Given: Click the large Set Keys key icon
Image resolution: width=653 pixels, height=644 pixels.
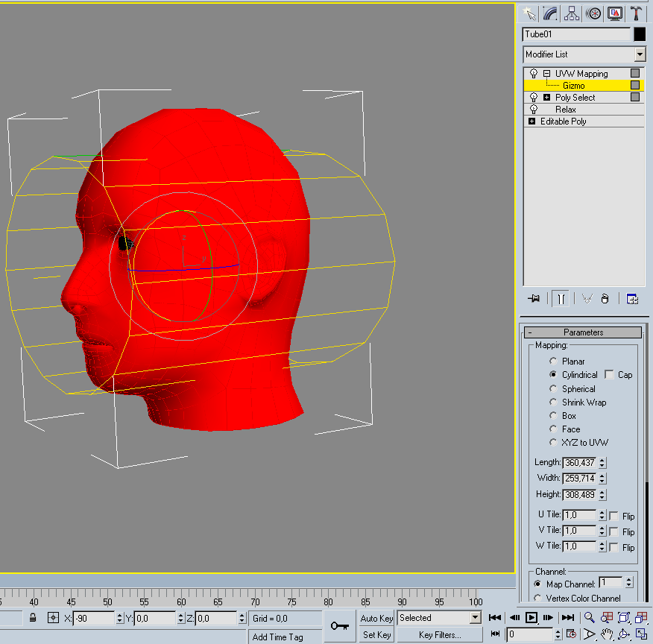Looking at the screenshot, I should tap(340, 625).
